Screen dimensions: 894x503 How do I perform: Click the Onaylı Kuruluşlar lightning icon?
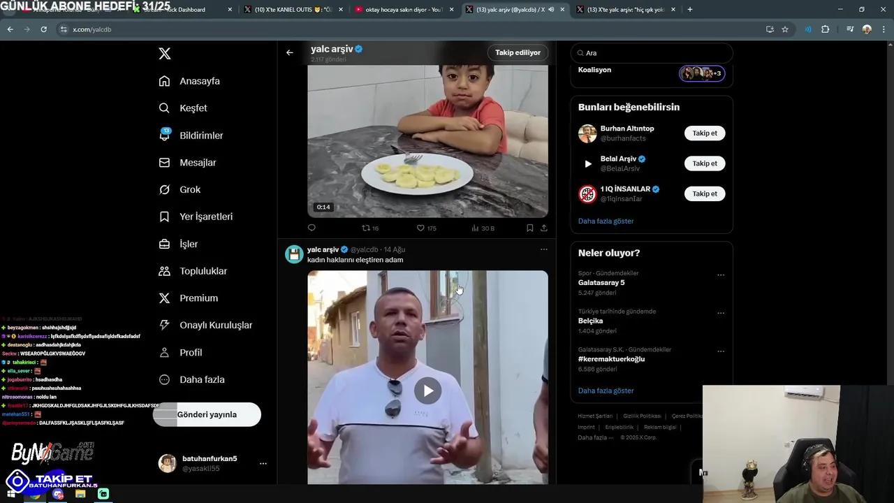pyautogui.click(x=165, y=325)
